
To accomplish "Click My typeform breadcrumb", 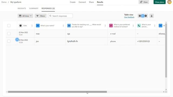I will [16, 2].
